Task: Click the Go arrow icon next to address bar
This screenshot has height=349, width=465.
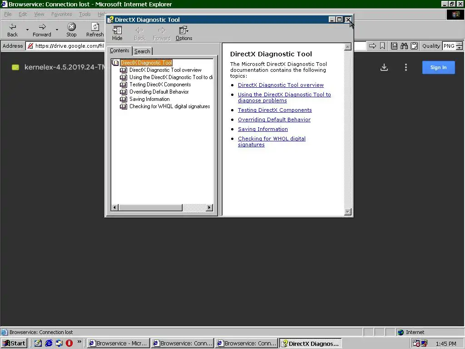Action: (372, 46)
